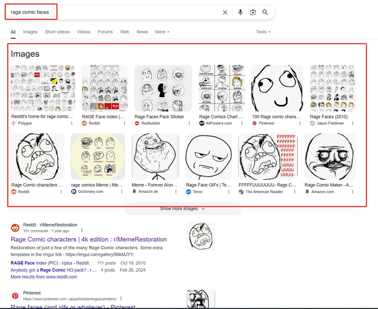378x309 pixels.
Task: Open three-dot menu for AllPosters.com image result
Action: tap(242, 123)
